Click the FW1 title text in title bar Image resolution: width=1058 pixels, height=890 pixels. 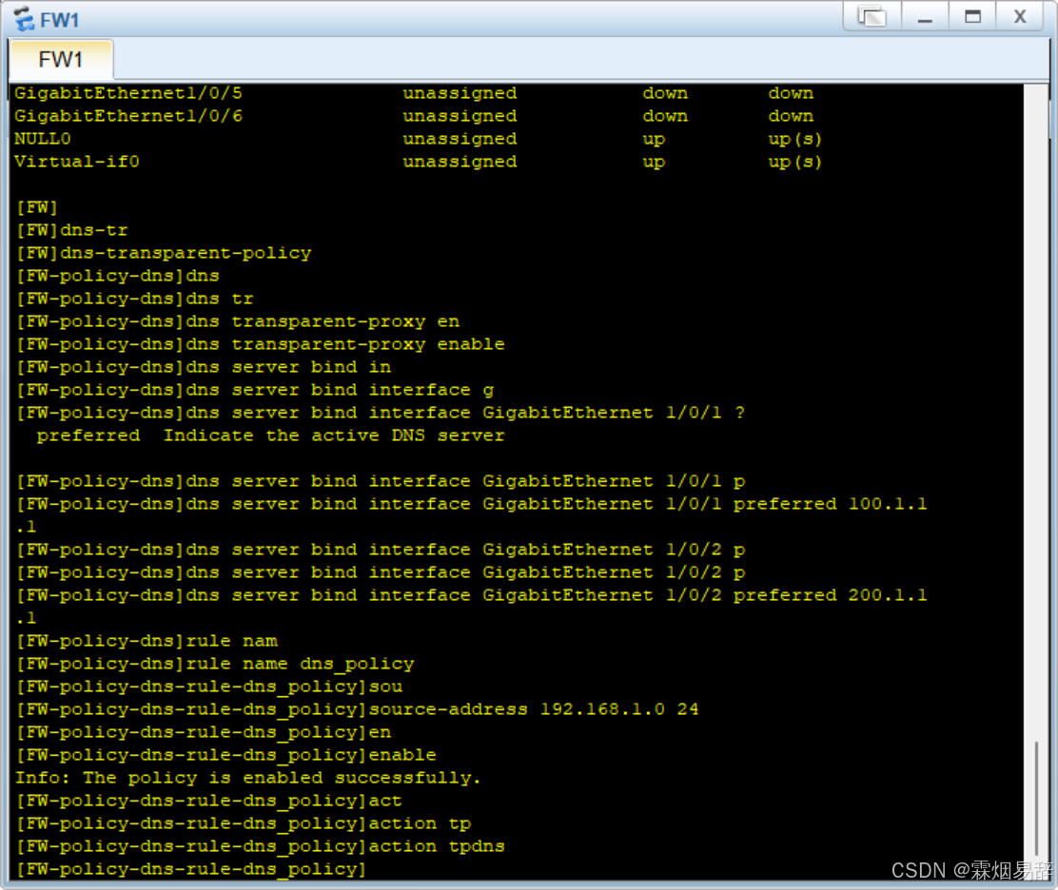[x=59, y=20]
